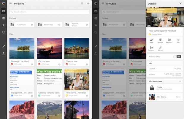
Task: Open the Engagement menu ideas doc, left screen
Action: (x=22, y=83)
